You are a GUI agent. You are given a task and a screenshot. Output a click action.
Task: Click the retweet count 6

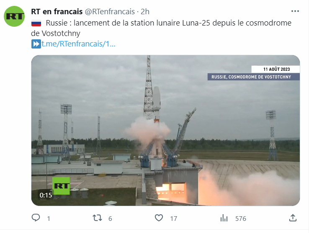110,219
